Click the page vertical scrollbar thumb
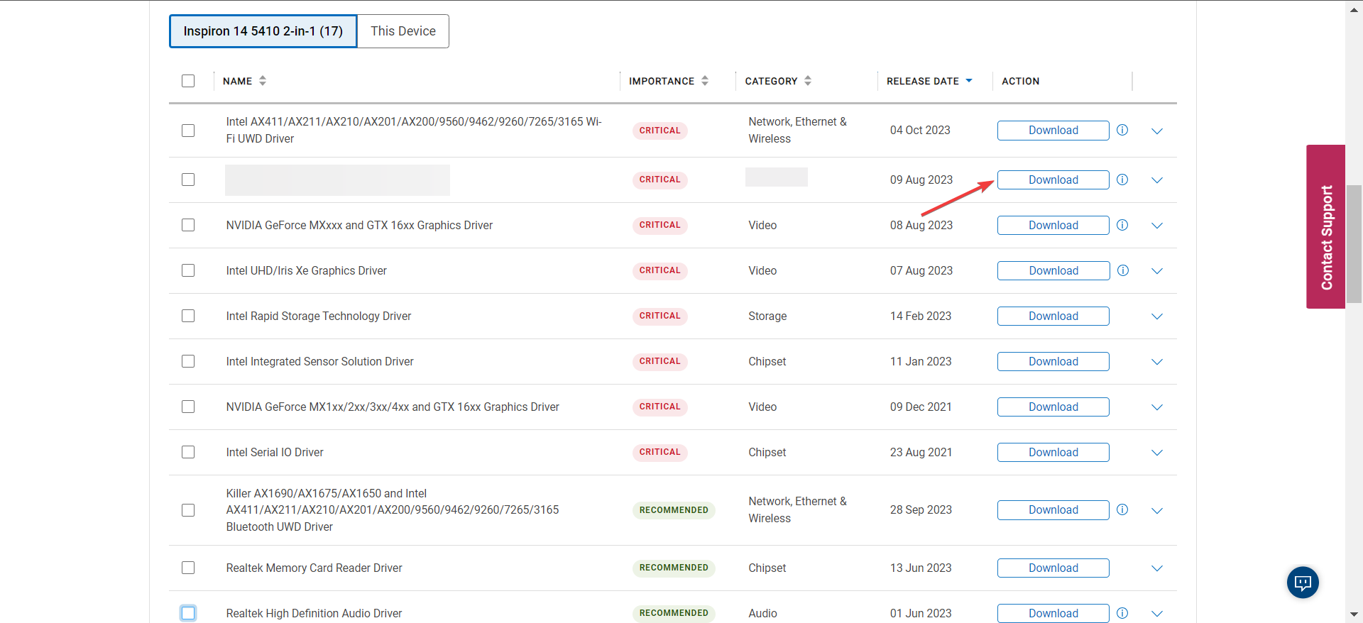Screen dimensions: 1363x623 click(1354, 244)
